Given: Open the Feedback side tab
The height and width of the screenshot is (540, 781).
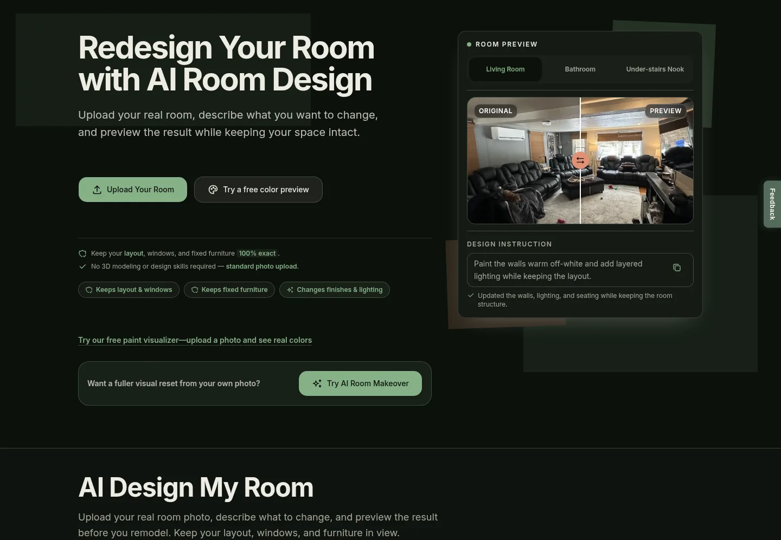Looking at the screenshot, I should pos(772,204).
